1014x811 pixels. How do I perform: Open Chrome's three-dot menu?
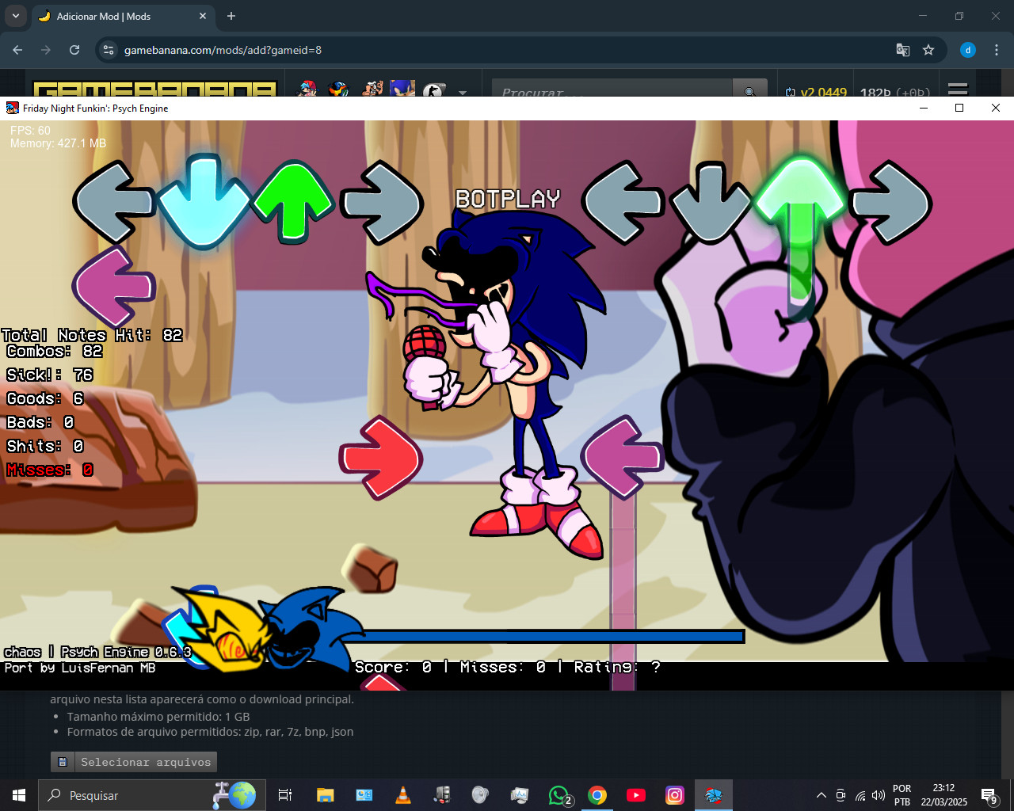click(997, 49)
